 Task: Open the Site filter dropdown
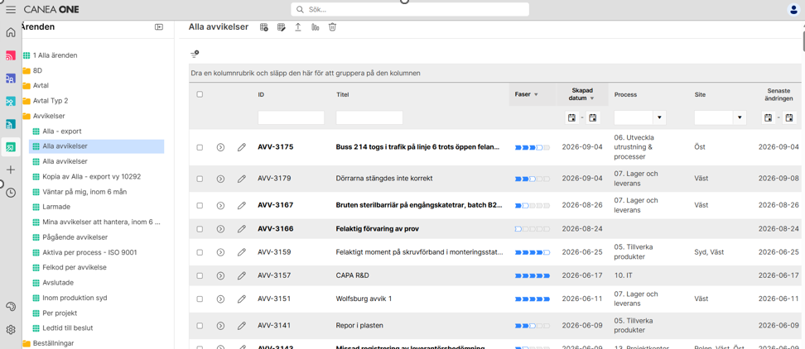pos(740,118)
